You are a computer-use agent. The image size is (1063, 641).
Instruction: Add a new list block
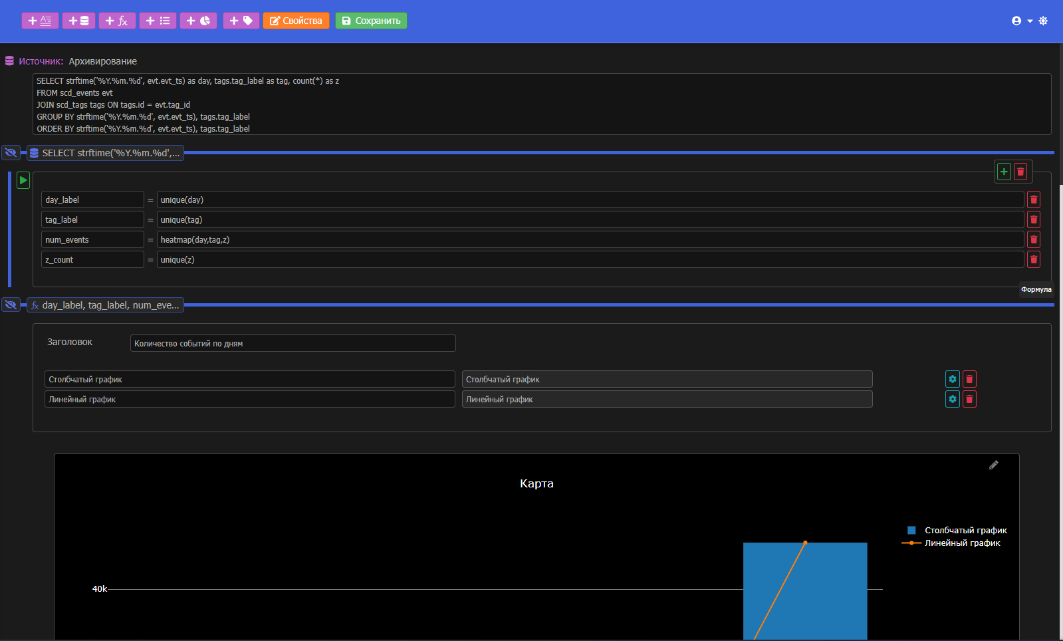point(158,21)
